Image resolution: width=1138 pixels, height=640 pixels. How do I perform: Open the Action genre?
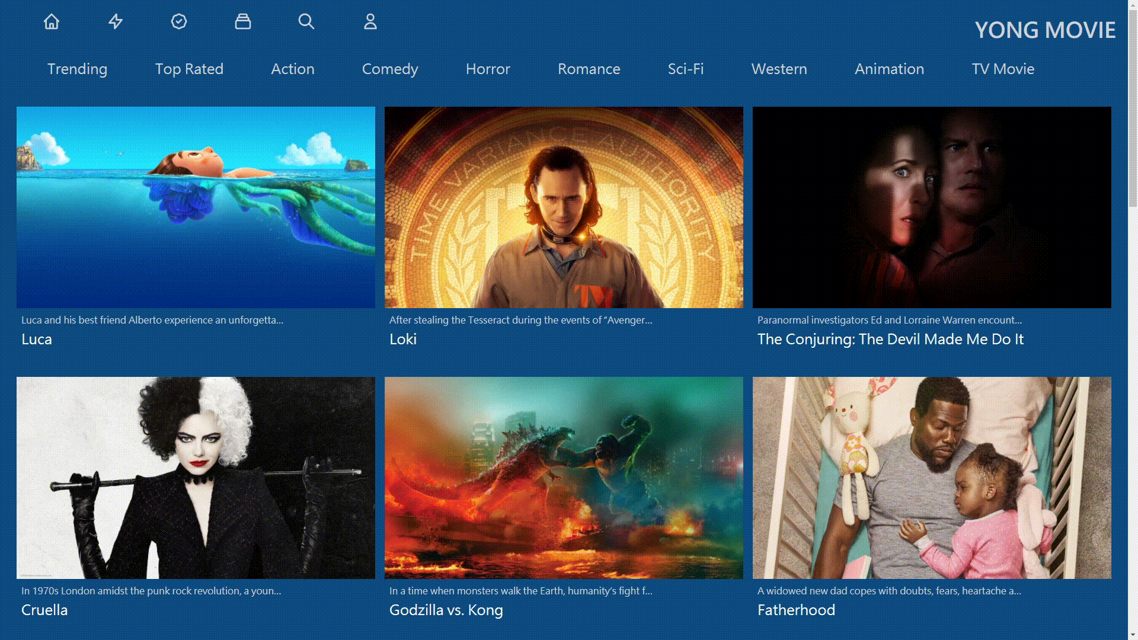coord(293,69)
